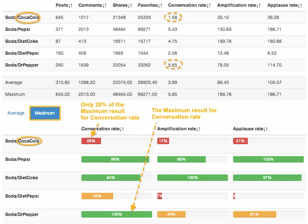Sort top table by Applause rate column
308x224 pixels.
point(284,5)
